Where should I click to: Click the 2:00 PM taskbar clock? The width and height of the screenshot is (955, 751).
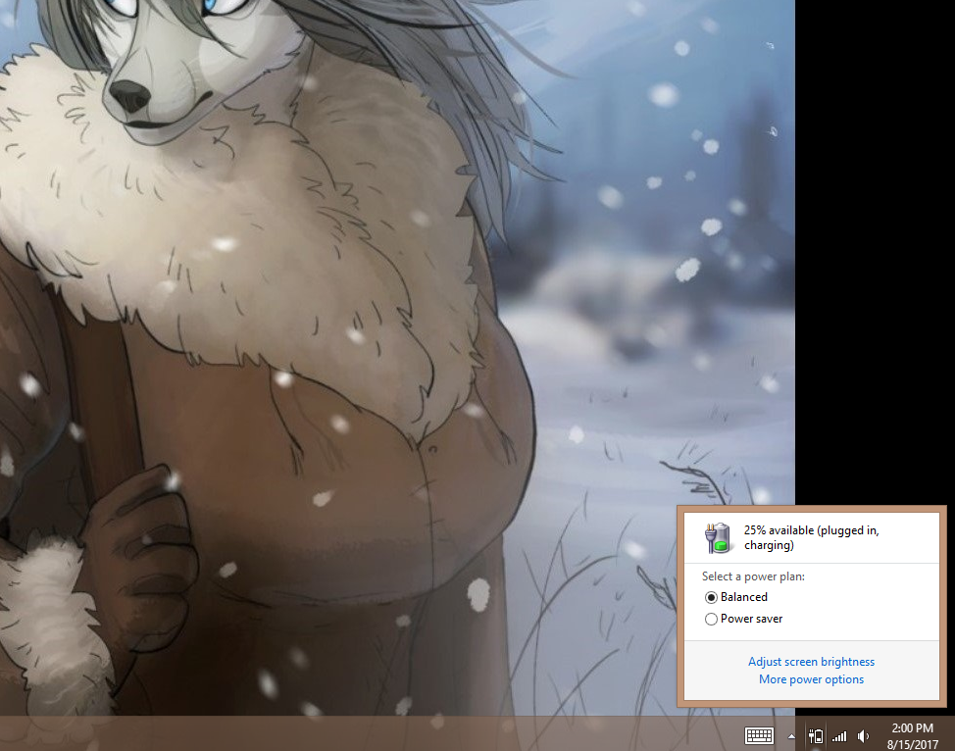tap(911, 728)
